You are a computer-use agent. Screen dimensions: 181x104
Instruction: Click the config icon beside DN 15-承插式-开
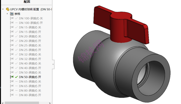[x=12, y=32]
